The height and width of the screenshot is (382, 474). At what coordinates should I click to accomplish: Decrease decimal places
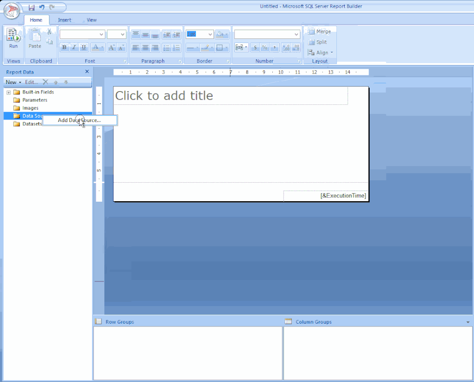point(296,47)
